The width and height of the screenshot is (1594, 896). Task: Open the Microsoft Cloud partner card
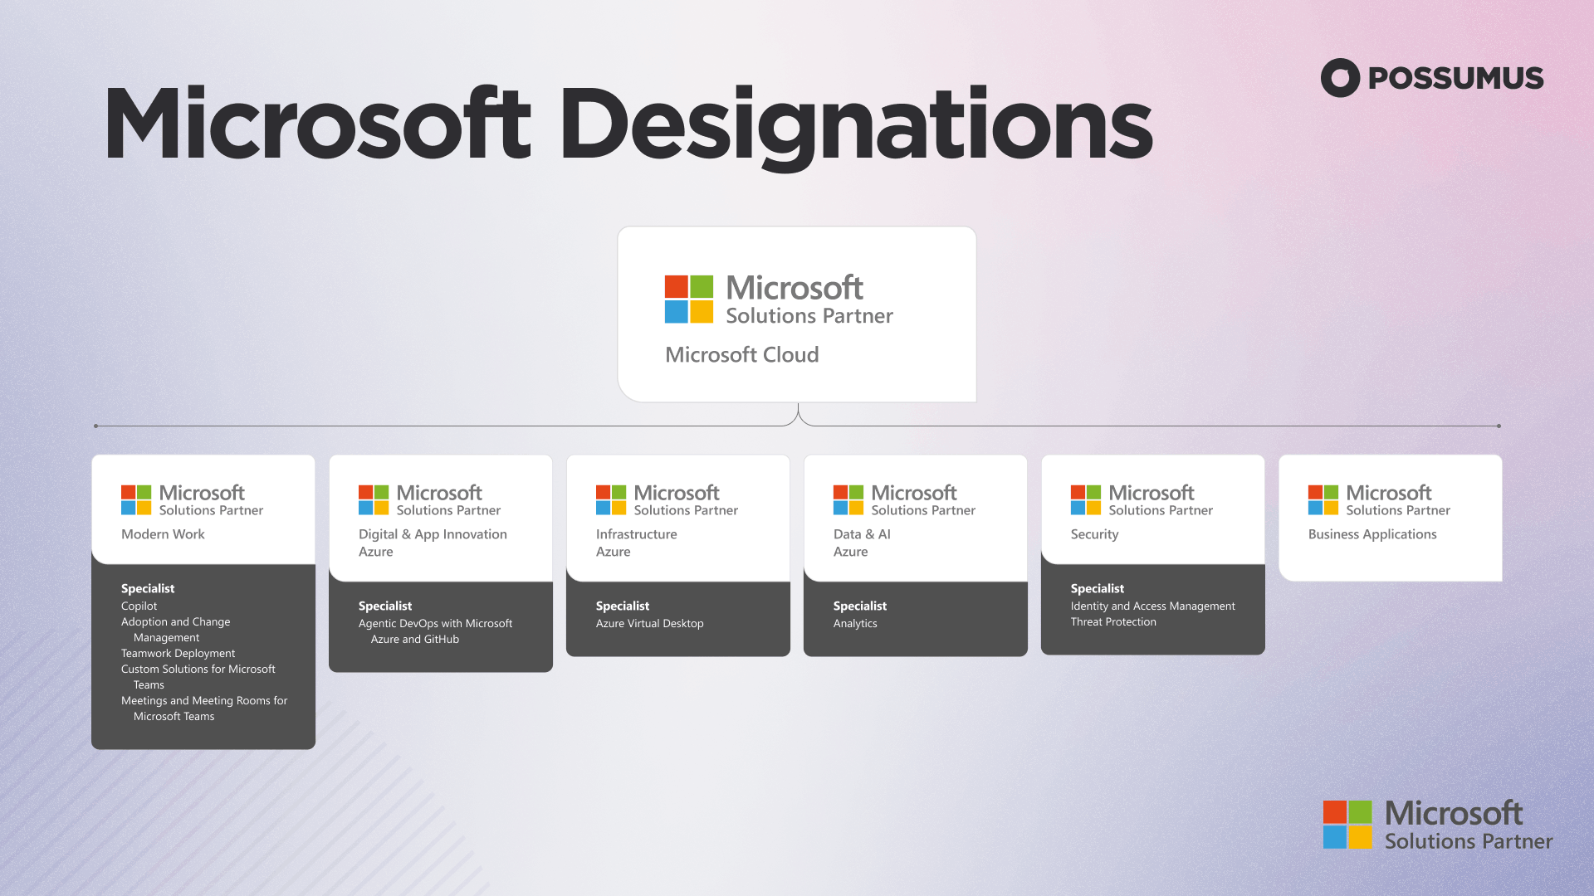point(796,314)
